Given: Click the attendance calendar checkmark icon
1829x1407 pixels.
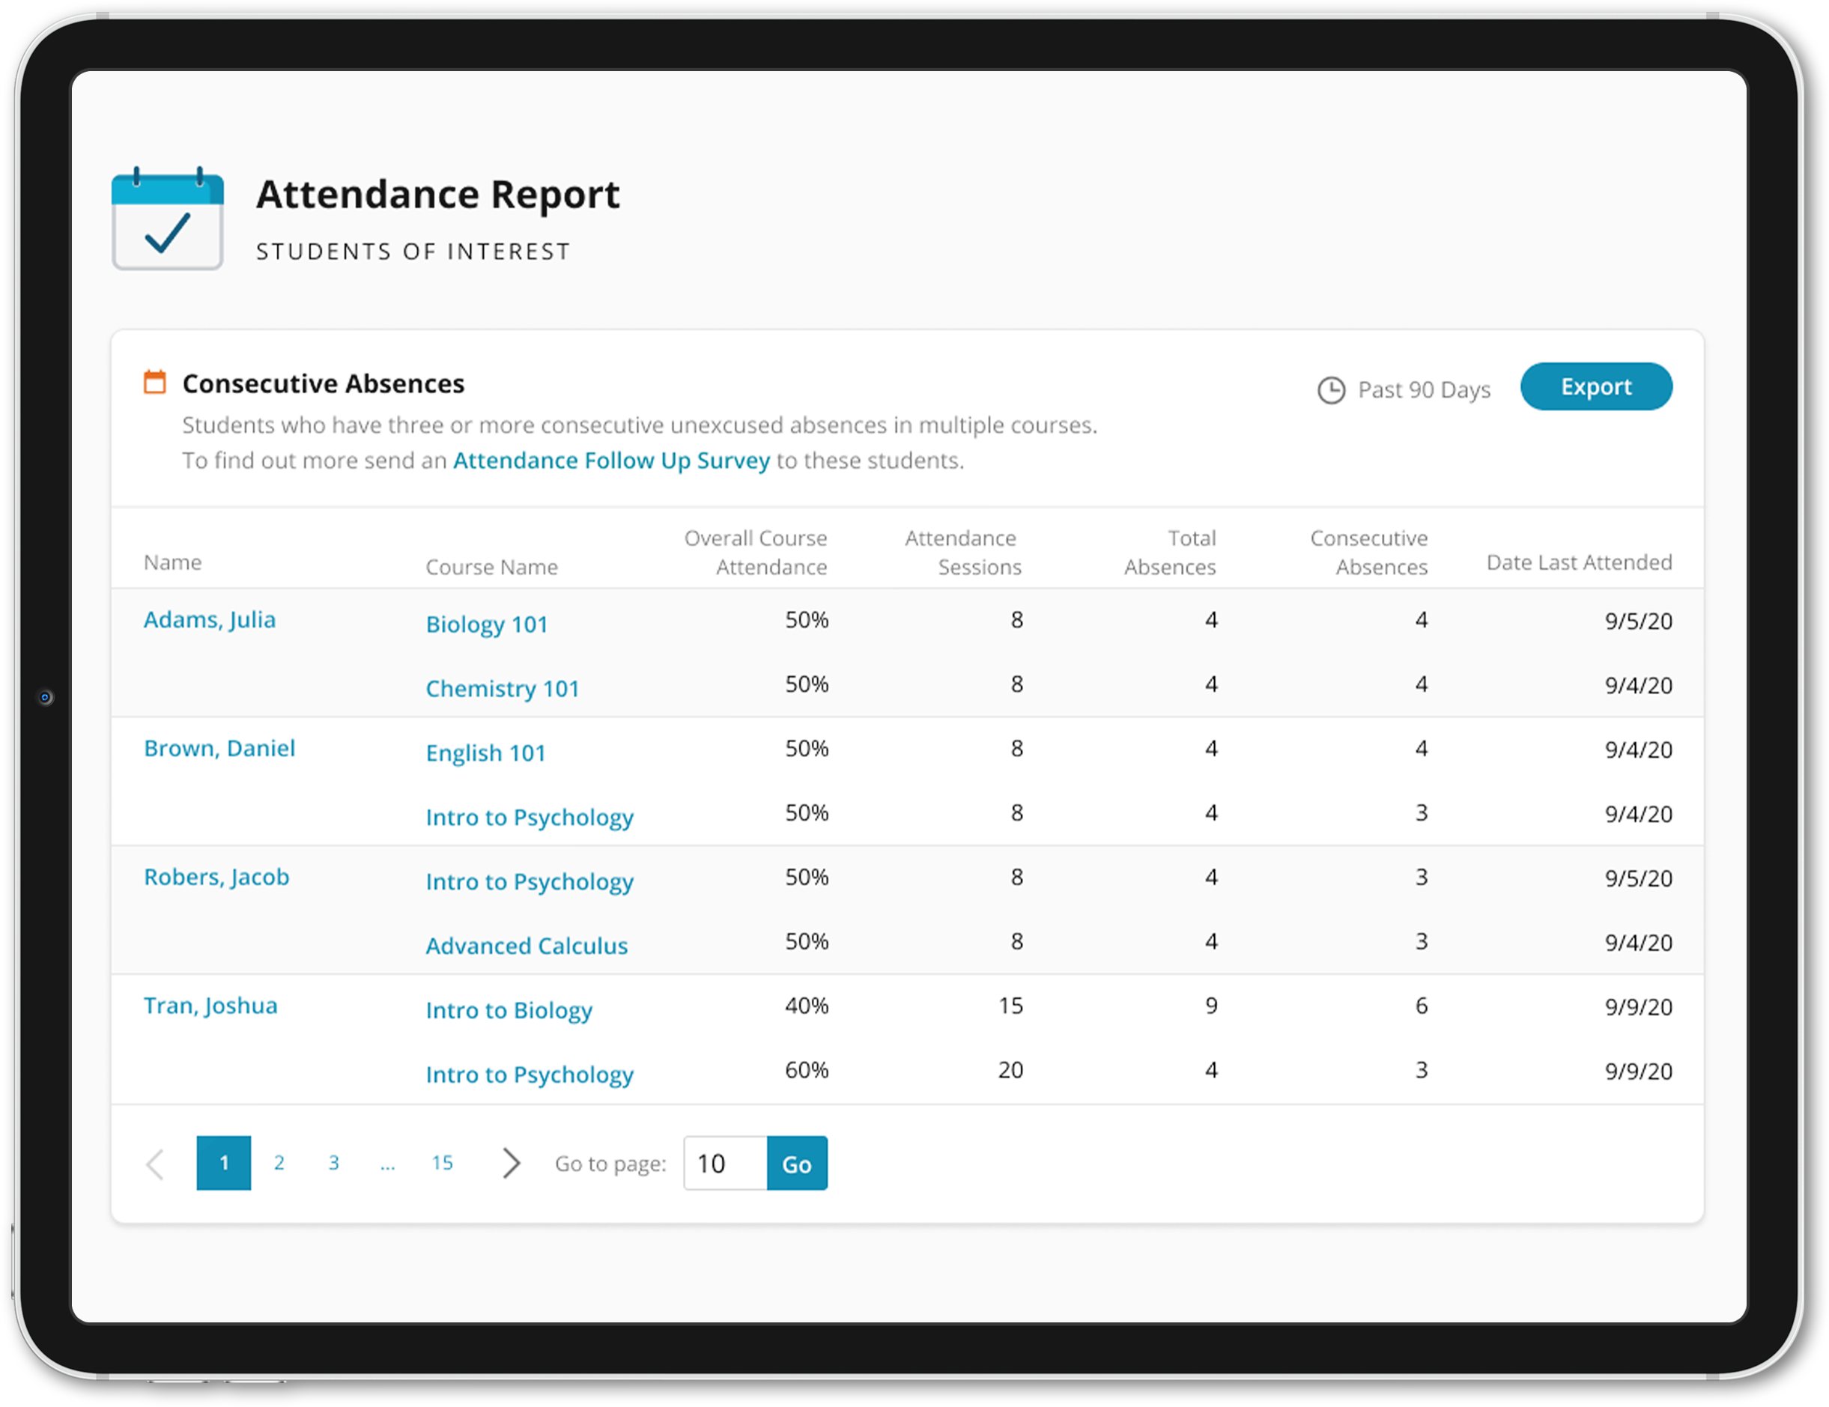Looking at the screenshot, I should pos(168,219).
